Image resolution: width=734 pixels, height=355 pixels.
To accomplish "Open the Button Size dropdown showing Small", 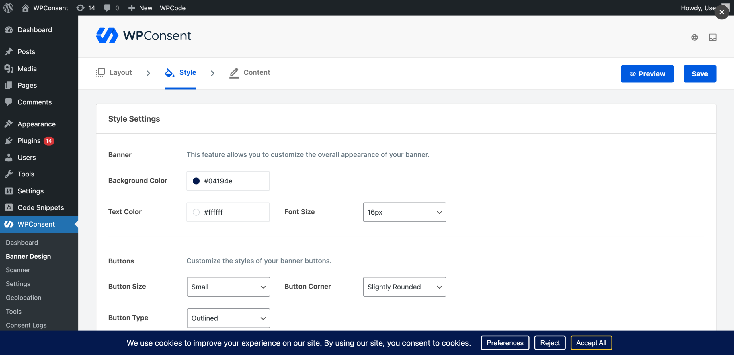I will 228,287.
